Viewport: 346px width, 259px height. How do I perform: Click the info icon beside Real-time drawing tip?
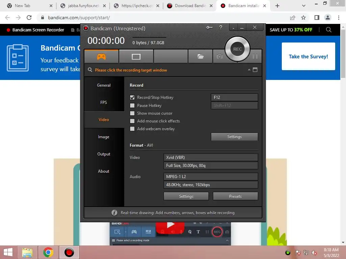point(114,212)
